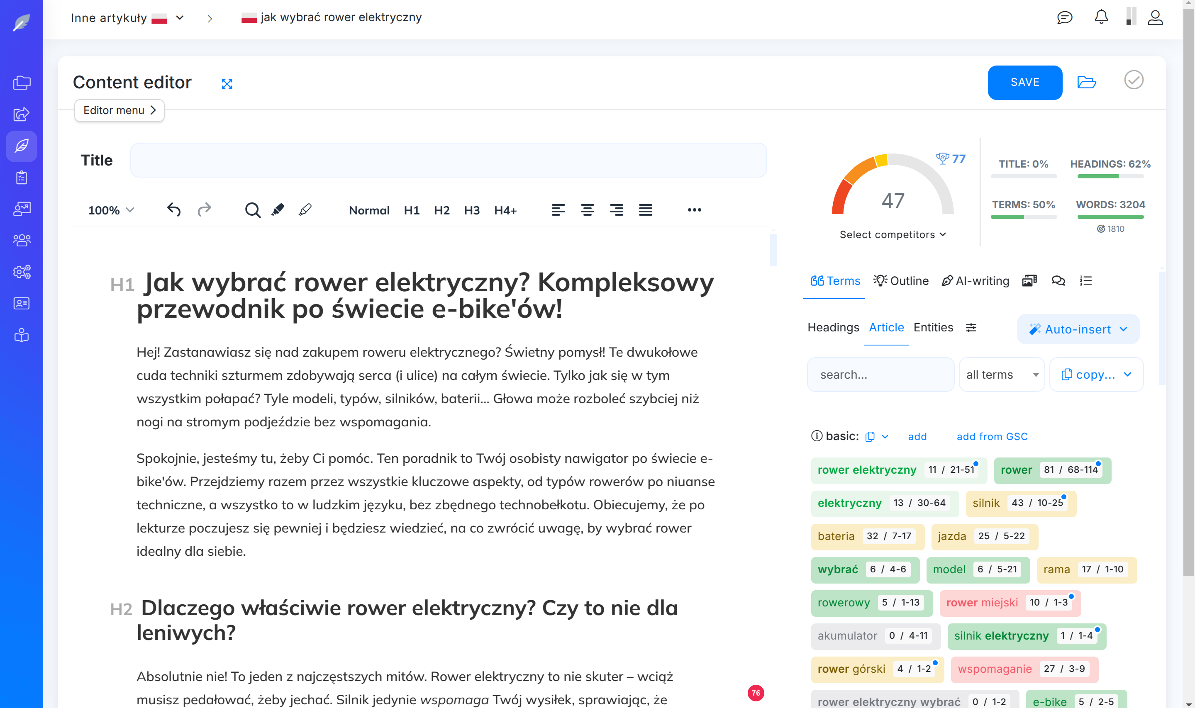Click the terms search field
Image resolution: width=1195 pixels, height=708 pixels.
pyautogui.click(x=880, y=375)
